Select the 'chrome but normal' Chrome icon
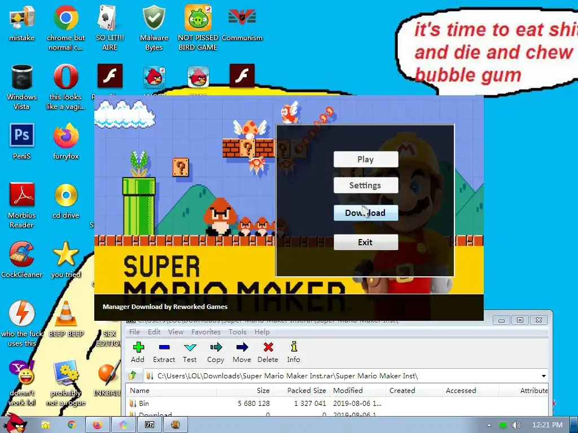Viewport: 578px width, 433px height. pyautogui.click(x=65, y=28)
